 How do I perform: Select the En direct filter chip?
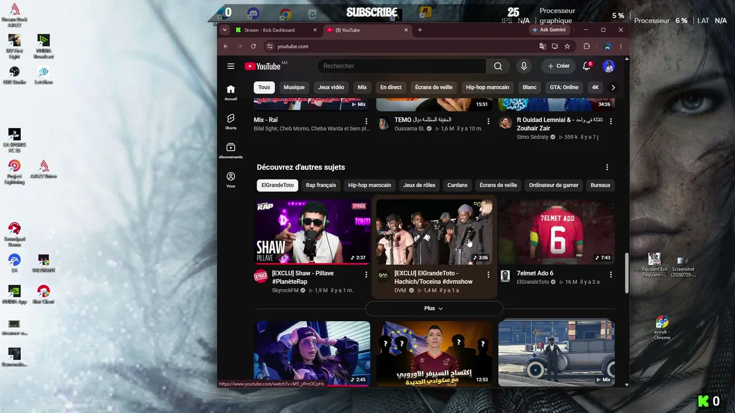pyautogui.click(x=391, y=87)
